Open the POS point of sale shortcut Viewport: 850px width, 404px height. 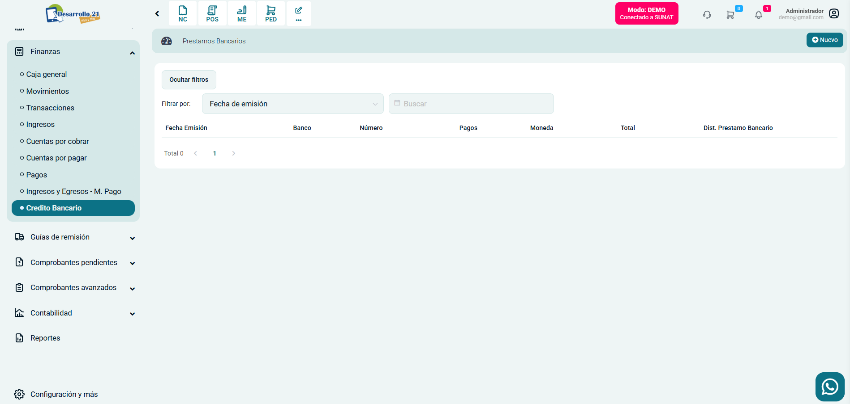[x=212, y=13]
